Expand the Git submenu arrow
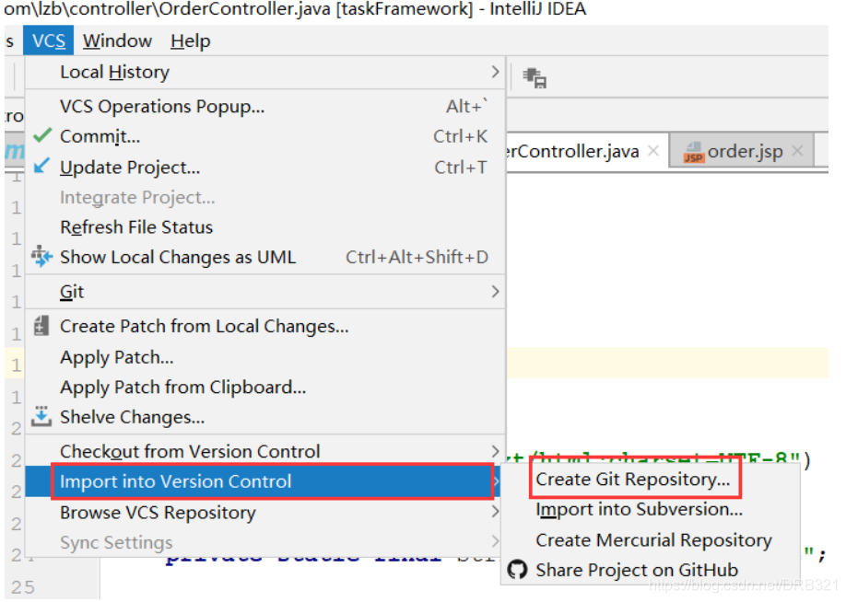 pos(495,292)
